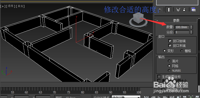Select the 变形 radio button
This screenshot has height=98, width=200.
pos(165,51)
